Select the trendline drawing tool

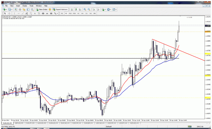point(23,13)
